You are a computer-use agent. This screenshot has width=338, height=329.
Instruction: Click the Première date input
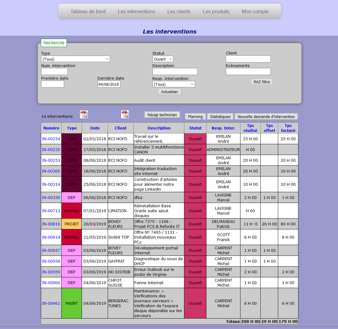click(x=52, y=84)
